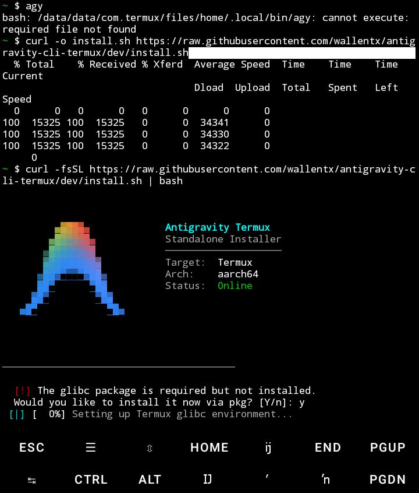
Task: Select the '0%]' progress indicator
Action: (57, 414)
